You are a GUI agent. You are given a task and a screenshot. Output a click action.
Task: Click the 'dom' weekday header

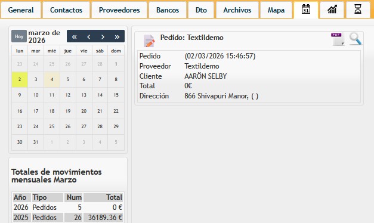point(116,51)
